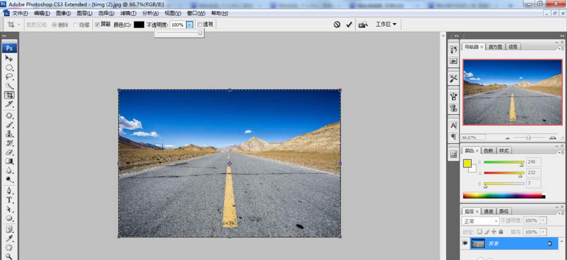Viewport: 567px width, 260px height.
Task: Choose the 隐藏 crop area radio button
Action: 75,25
